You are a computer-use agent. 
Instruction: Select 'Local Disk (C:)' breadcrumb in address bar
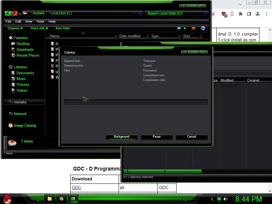click(x=61, y=13)
